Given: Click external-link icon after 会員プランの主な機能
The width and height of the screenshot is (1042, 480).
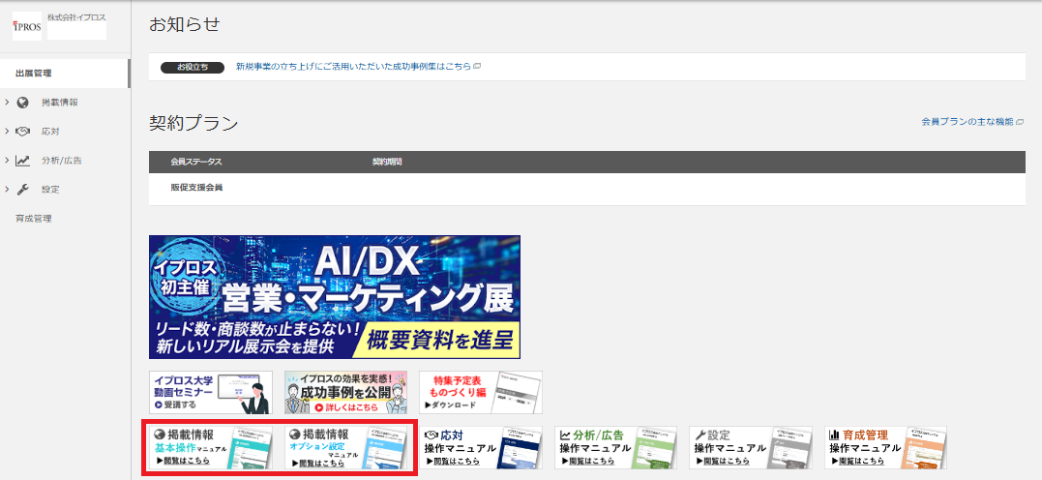Looking at the screenshot, I should point(1020,122).
